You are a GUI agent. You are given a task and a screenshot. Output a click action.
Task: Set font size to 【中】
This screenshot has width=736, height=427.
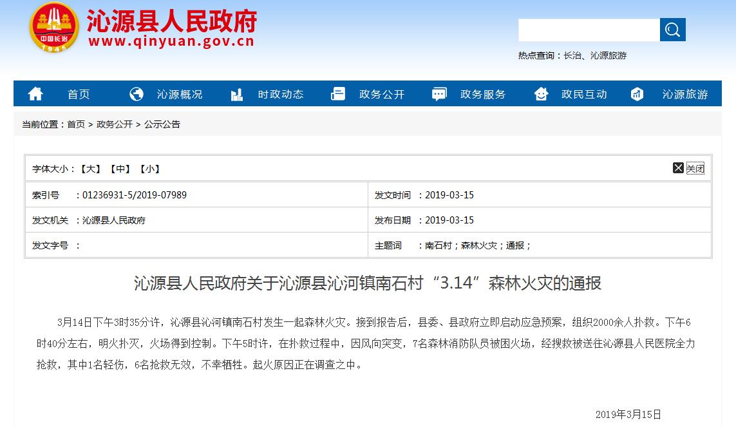point(120,169)
